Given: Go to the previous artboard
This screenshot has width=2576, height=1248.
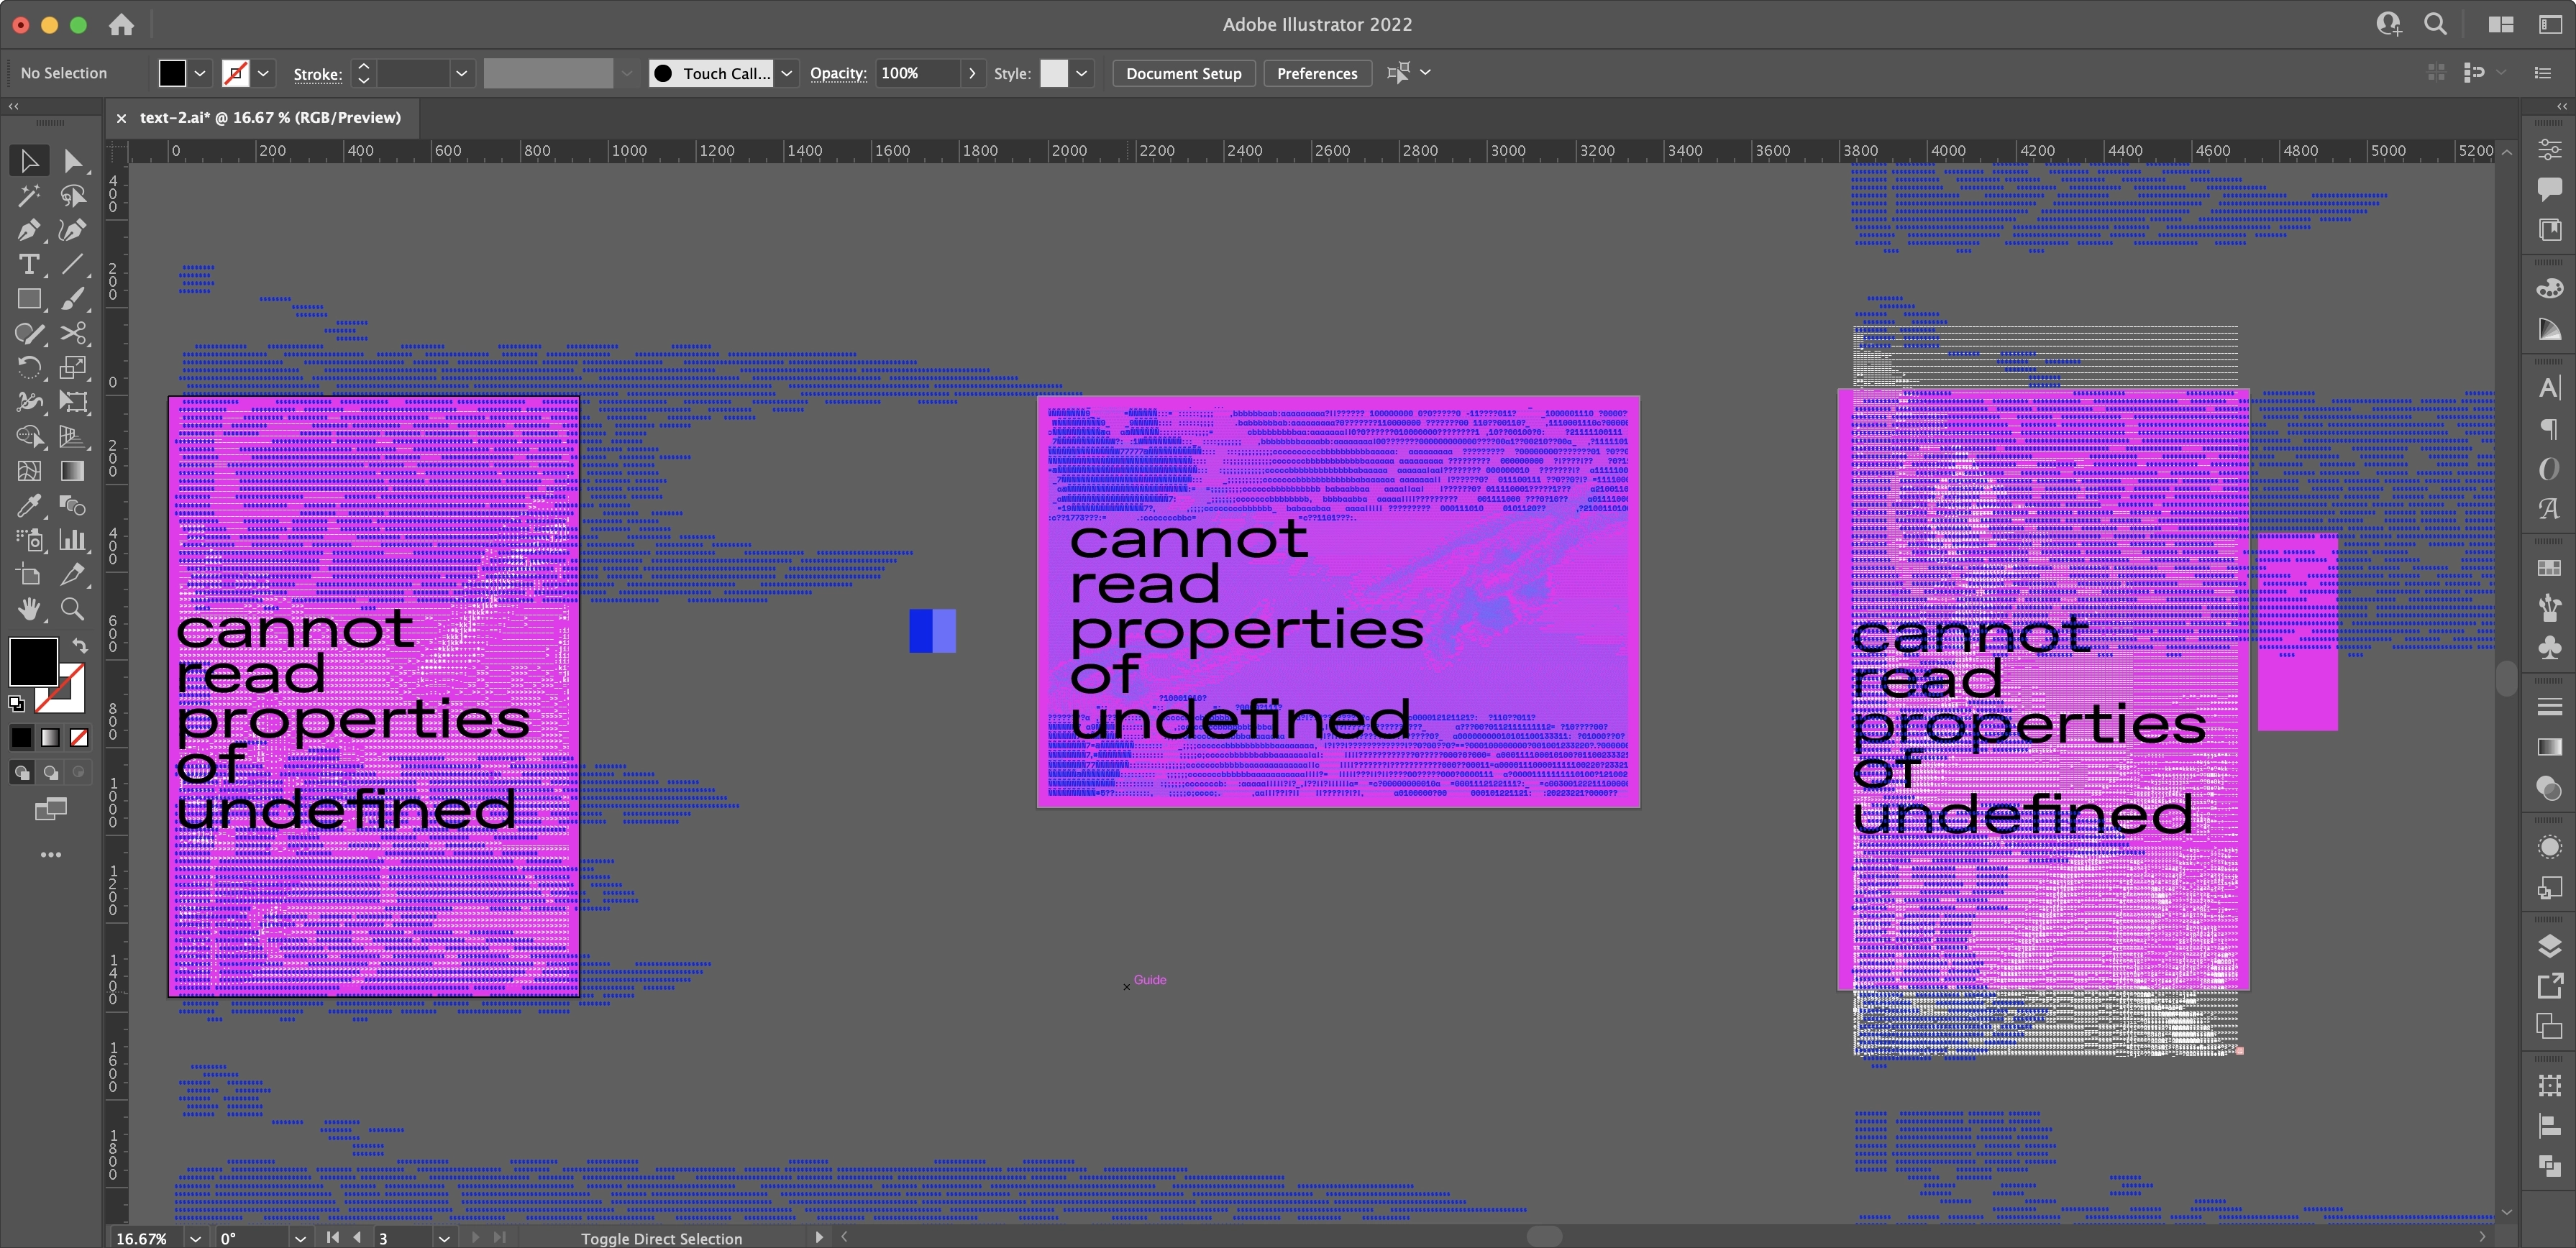Looking at the screenshot, I should click(357, 1238).
